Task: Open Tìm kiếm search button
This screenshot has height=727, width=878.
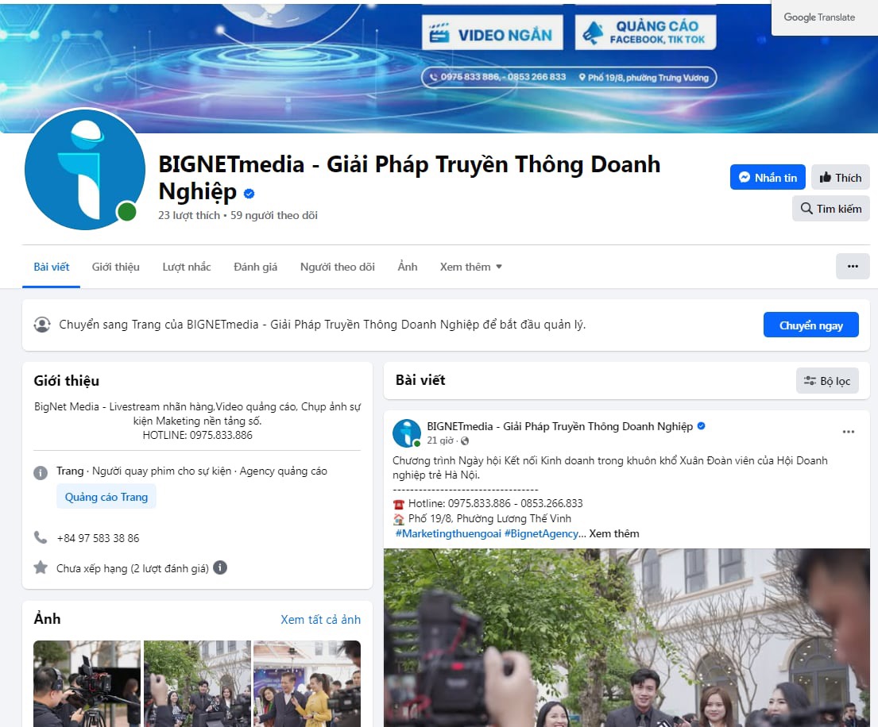Action: [830, 209]
